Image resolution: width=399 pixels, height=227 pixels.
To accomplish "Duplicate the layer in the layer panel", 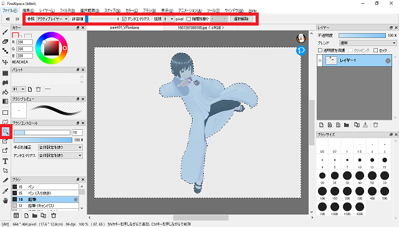I will click(x=357, y=125).
